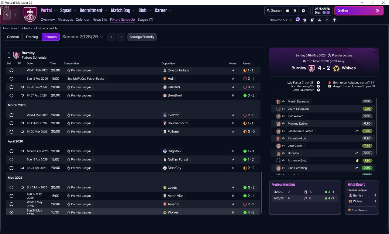
Task: Click the Crystal Palace club badge icon
Action: 165,70
